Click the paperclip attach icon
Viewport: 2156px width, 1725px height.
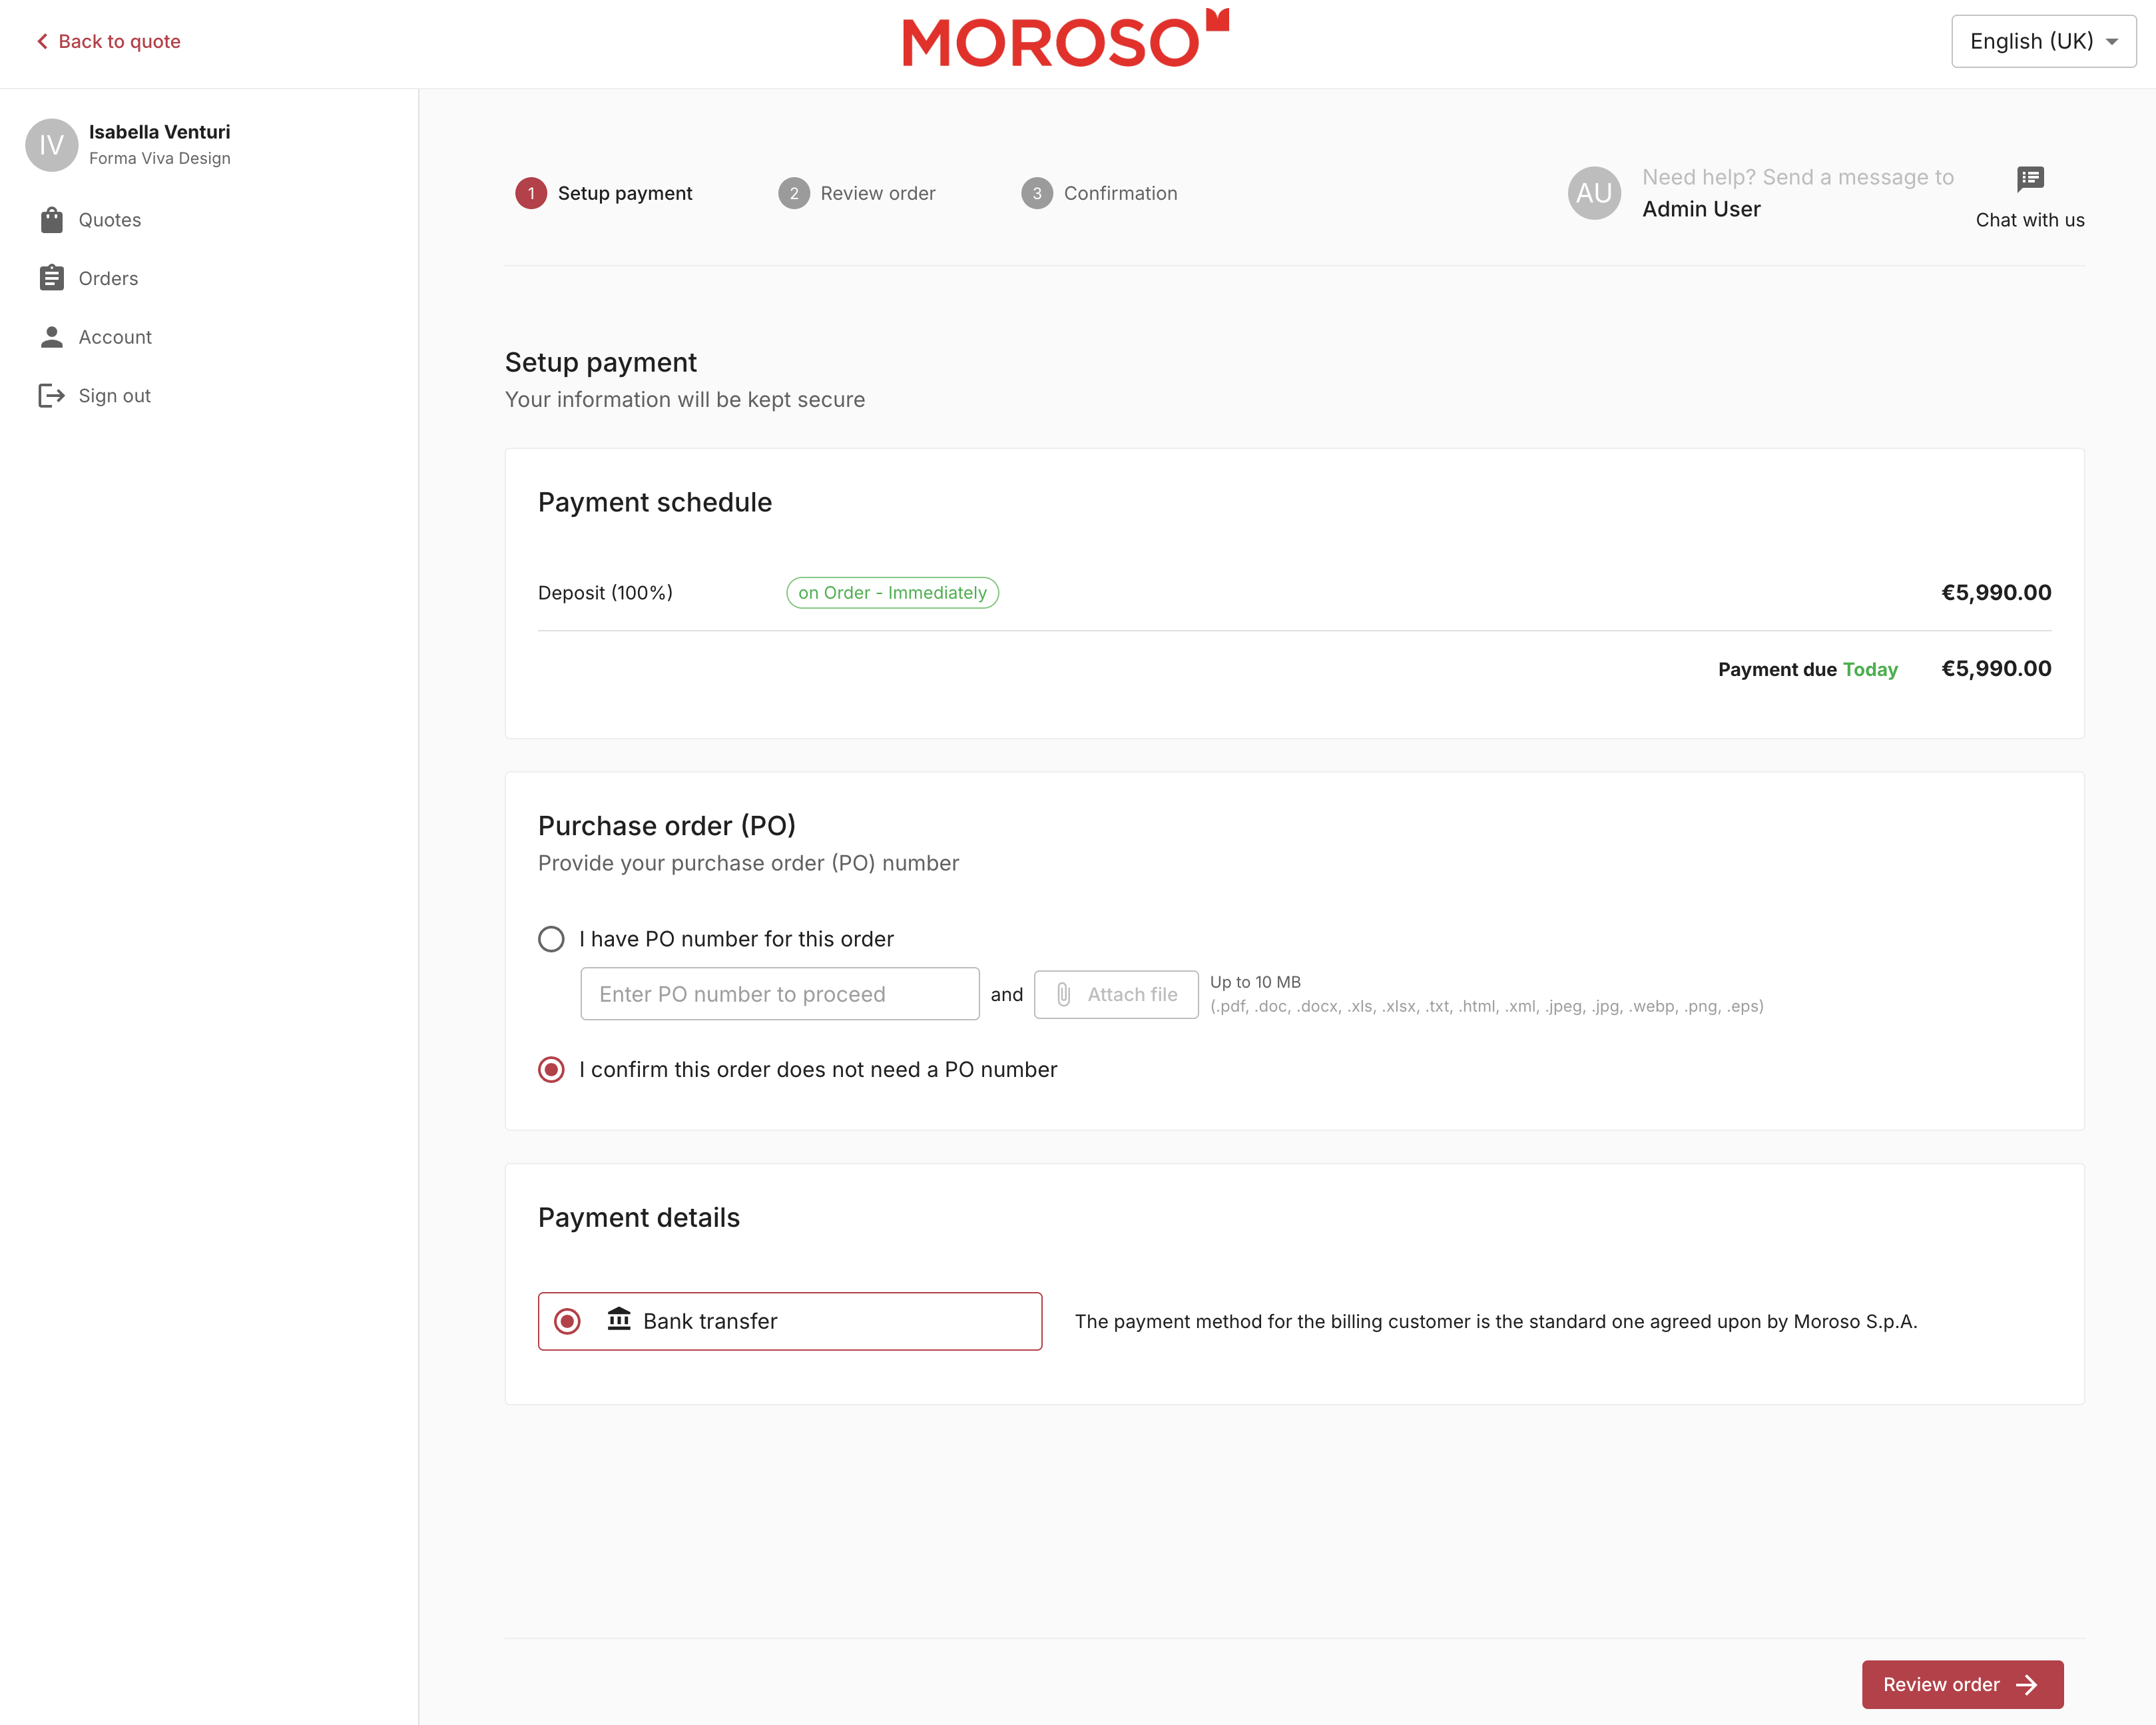pyautogui.click(x=1063, y=994)
